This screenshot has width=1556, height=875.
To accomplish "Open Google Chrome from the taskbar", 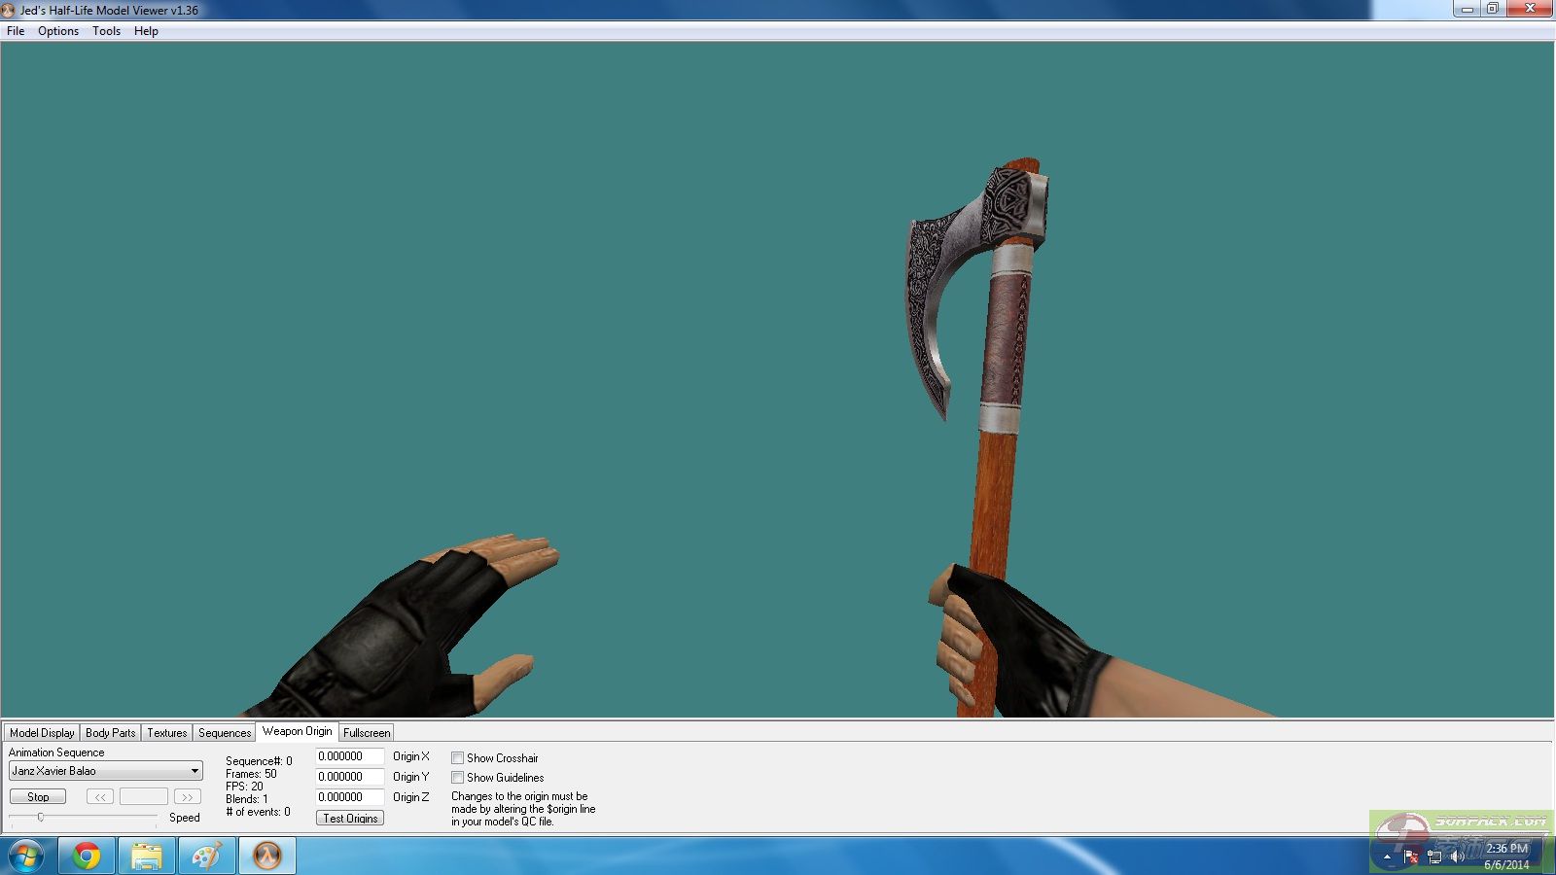I will (x=87, y=856).
